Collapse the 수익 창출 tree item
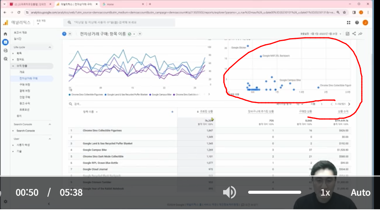Image resolution: width=380 pixels, height=210 pixels. pos(13,66)
